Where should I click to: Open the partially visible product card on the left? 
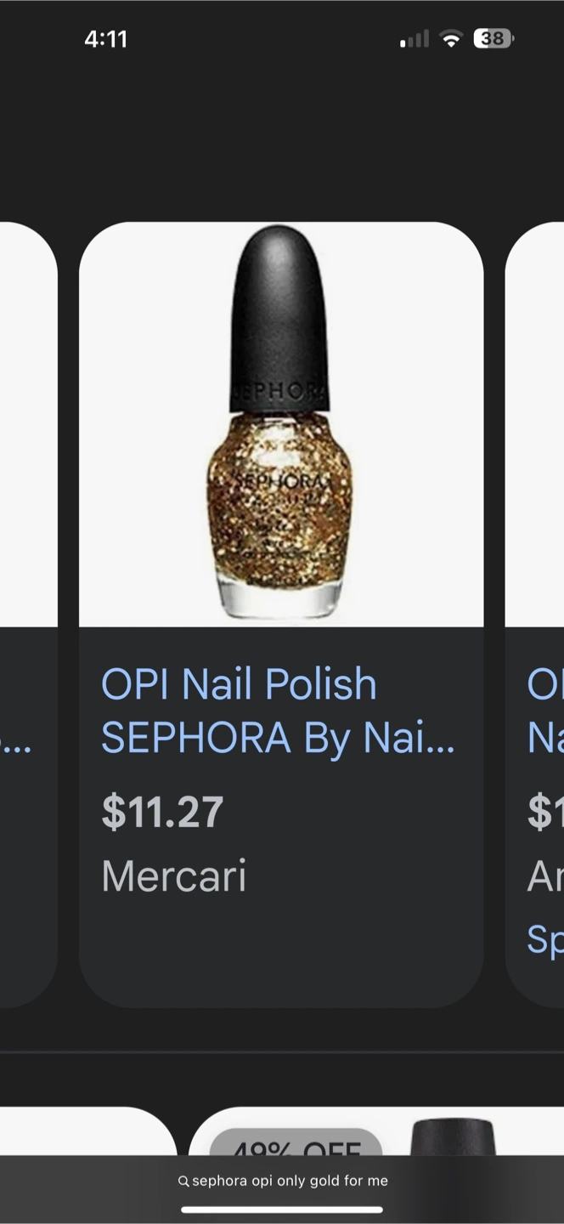coord(28,615)
